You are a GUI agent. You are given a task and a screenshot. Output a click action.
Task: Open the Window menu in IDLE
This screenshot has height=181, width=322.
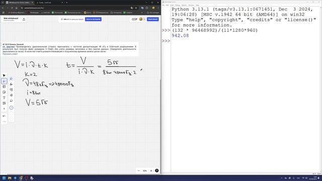click(x=191, y=5)
